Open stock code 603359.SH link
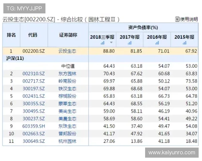 [34, 126]
